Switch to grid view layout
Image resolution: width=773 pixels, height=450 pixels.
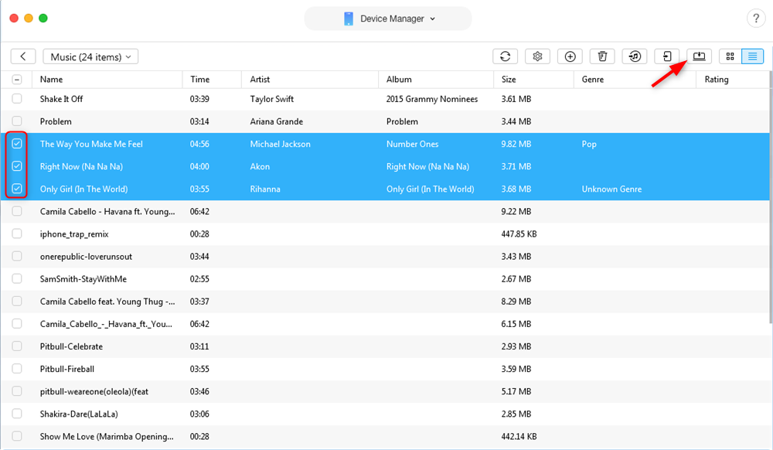tap(730, 56)
